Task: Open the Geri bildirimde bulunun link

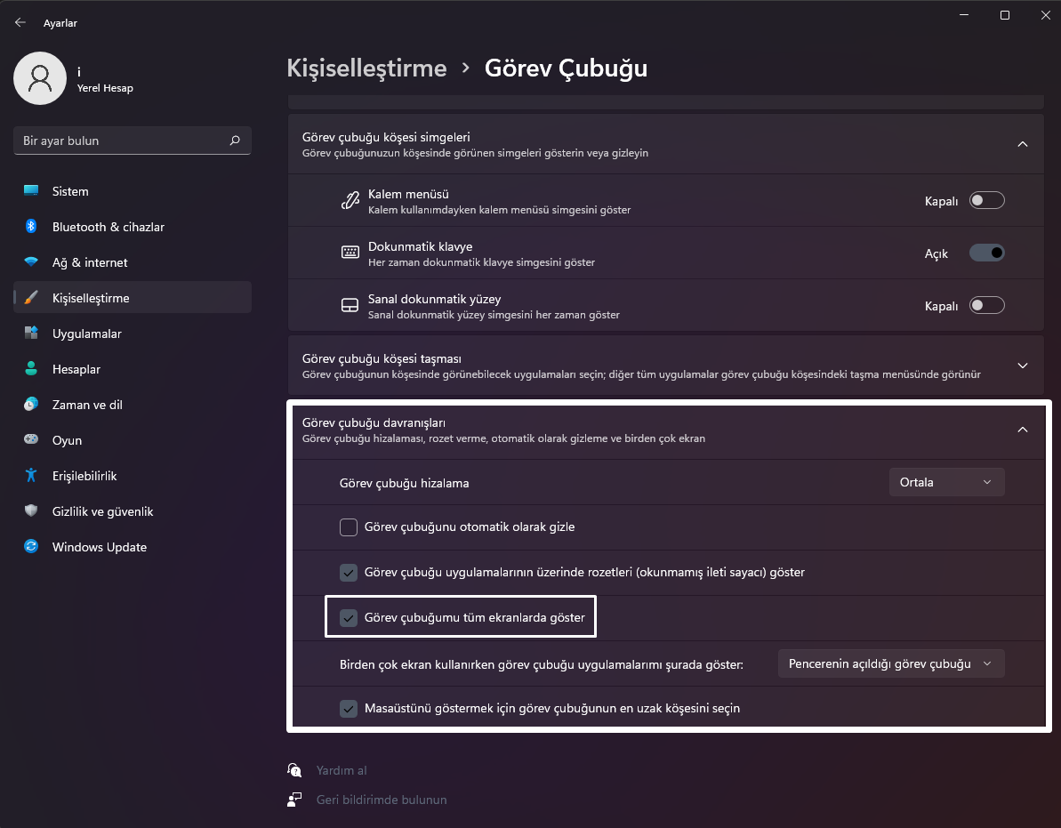Action: (x=382, y=800)
